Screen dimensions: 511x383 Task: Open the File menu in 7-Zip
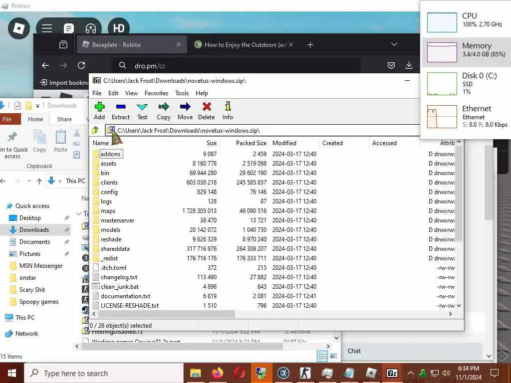97,93
